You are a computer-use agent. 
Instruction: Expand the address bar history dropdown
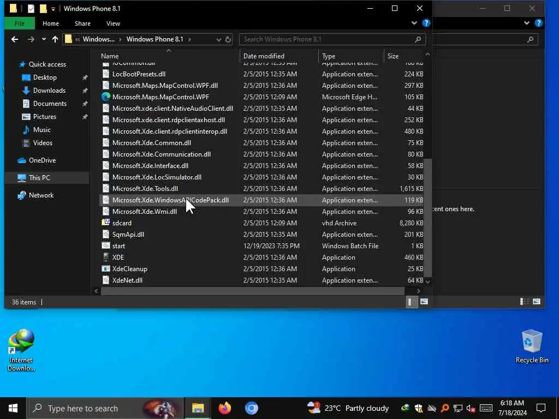coord(218,39)
